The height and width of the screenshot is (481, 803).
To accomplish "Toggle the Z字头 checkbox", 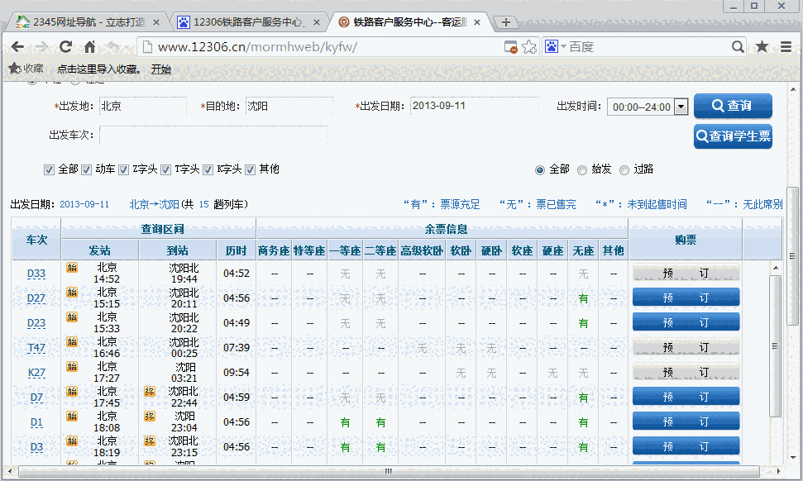I will pyautogui.click(x=124, y=169).
